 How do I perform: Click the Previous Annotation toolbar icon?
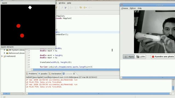pyautogui.click(x=75, y=8)
